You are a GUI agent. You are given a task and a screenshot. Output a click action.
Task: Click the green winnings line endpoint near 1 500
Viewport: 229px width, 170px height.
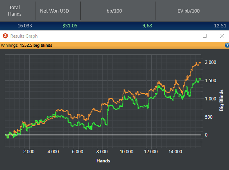click(x=201, y=79)
